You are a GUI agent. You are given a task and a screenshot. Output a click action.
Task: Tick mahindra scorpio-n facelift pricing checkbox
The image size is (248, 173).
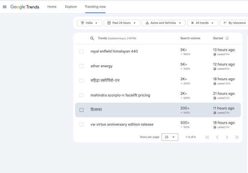coord(81,95)
